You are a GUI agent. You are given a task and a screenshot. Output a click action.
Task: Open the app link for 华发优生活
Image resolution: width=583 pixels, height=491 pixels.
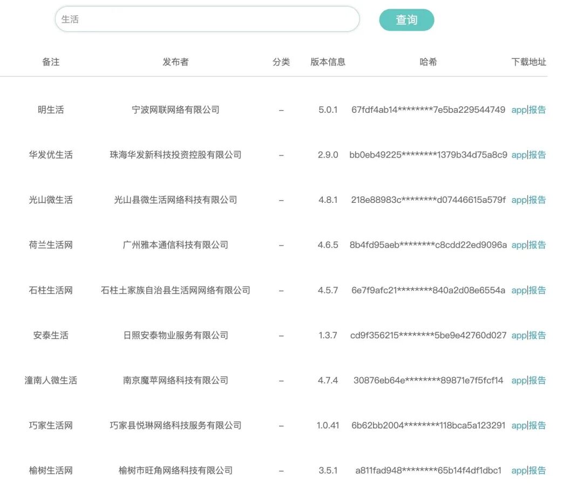tap(519, 155)
